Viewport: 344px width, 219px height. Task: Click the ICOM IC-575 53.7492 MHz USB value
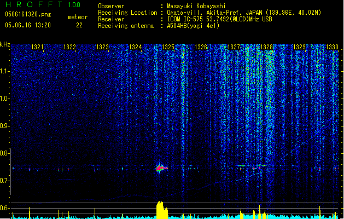click(220, 19)
